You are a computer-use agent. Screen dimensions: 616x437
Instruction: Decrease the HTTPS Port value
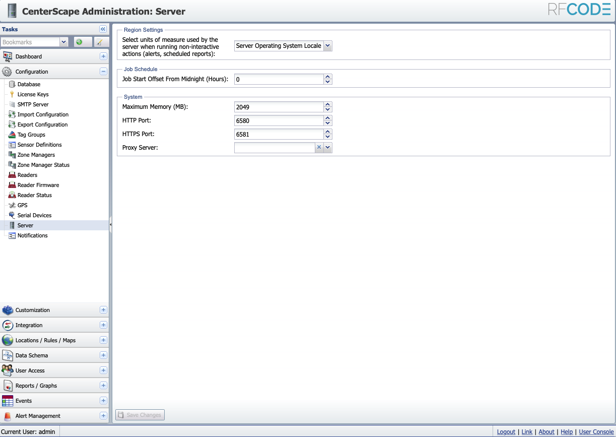click(x=328, y=137)
